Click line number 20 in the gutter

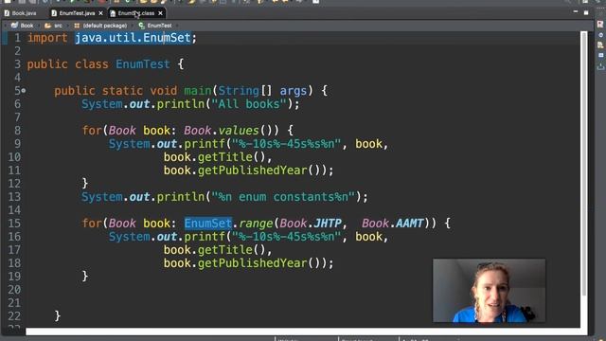[14, 290]
